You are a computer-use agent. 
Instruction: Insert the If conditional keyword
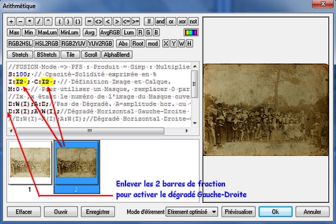pos(149,21)
